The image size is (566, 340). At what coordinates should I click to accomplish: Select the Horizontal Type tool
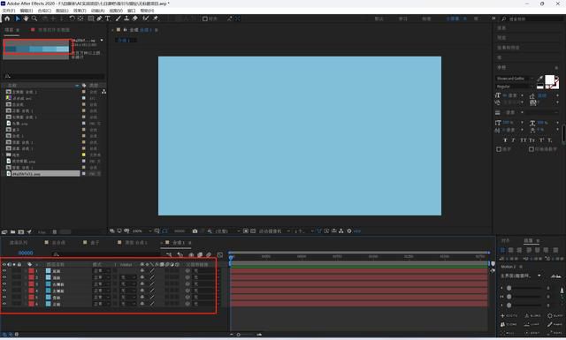pyautogui.click(x=108, y=19)
